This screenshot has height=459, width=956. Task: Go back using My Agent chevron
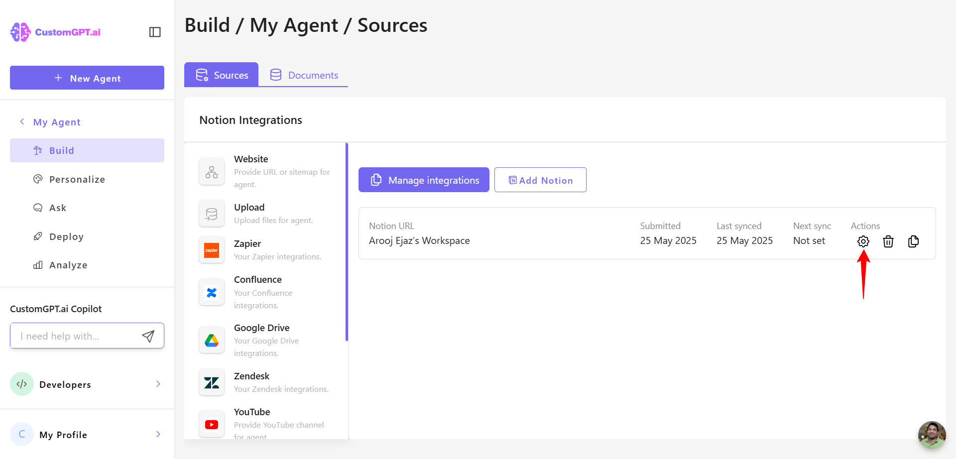[x=22, y=121]
